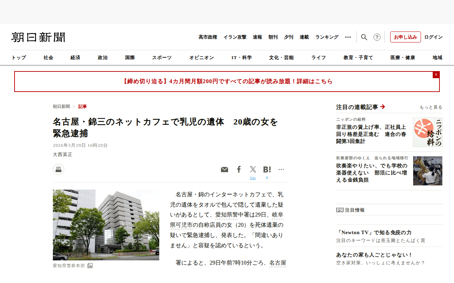Select the オピニオン navigation tab
Image resolution: width=454 pixels, height=283 pixels.
[201, 58]
